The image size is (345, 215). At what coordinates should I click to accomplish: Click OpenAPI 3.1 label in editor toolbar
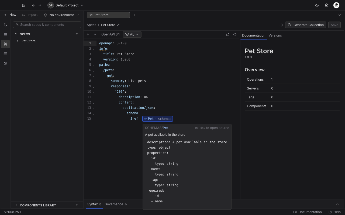(x=111, y=34)
